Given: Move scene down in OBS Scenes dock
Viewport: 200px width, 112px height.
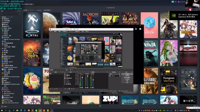Looking at the screenshot, I should pyautogui.click(x=57, y=89).
